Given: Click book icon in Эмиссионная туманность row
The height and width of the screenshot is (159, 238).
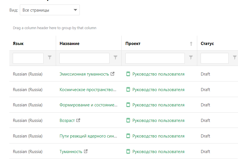Looking at the screenshot, I should point(128,74).
